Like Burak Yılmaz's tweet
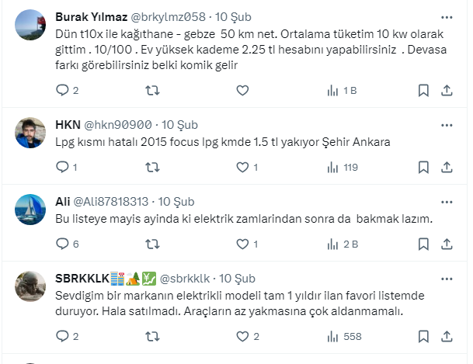This screenshot has height=364, width=473. click(x=242, y=91)
